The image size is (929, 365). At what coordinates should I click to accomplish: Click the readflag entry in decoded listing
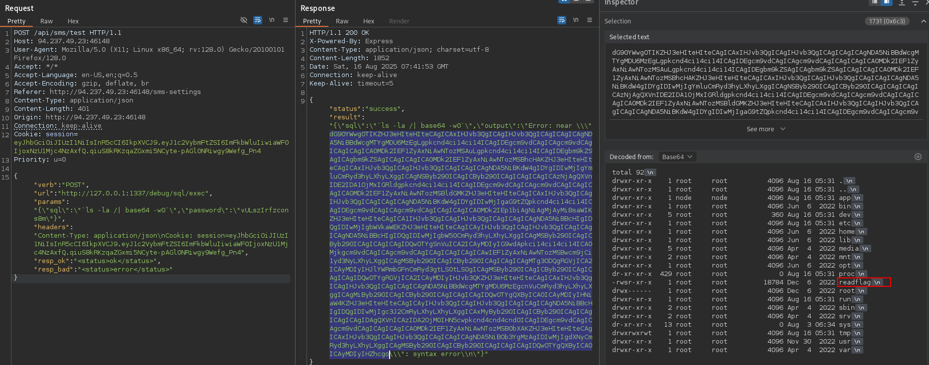[x=855, y=282]
